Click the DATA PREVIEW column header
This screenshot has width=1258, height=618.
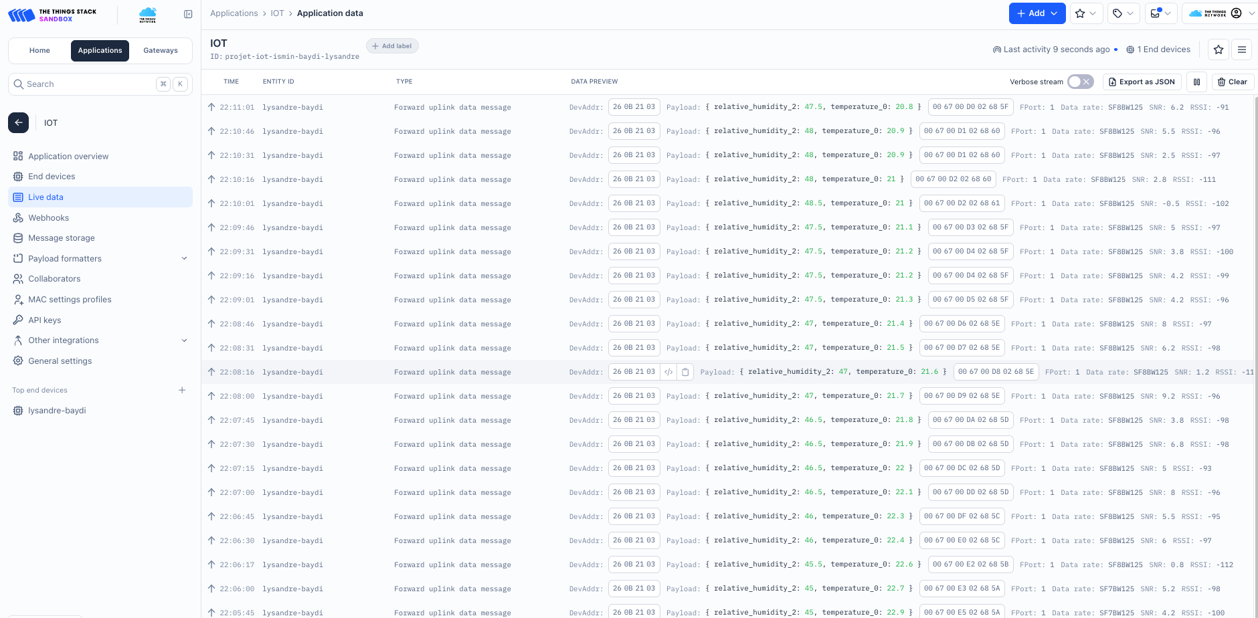click(x=594, y=82)
